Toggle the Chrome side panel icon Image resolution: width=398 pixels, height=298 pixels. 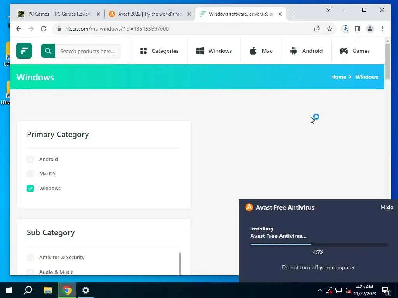click(x=358, y=29)
